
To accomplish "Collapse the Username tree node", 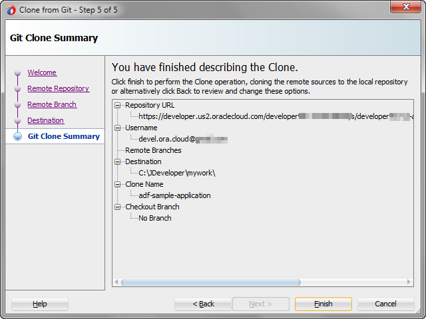I will tap(118, 128).
